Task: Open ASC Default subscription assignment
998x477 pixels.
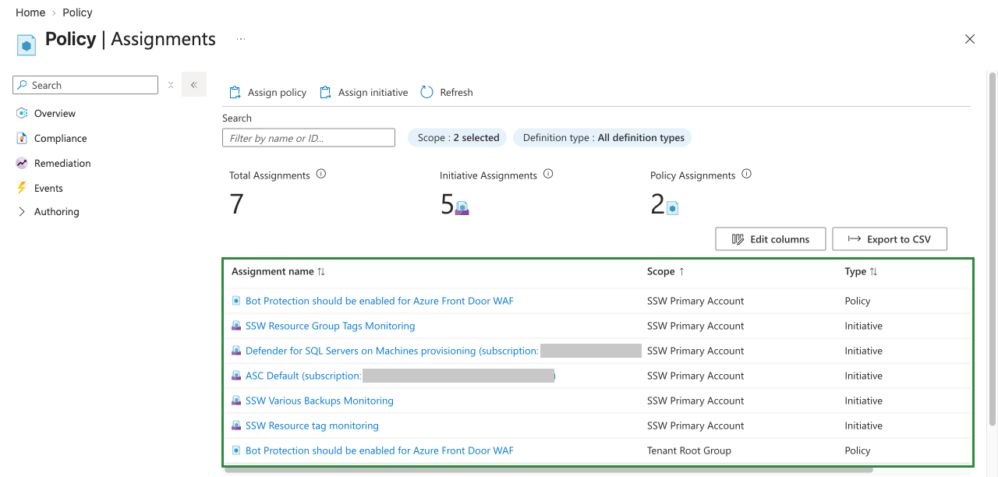Action: coord(303,376)
